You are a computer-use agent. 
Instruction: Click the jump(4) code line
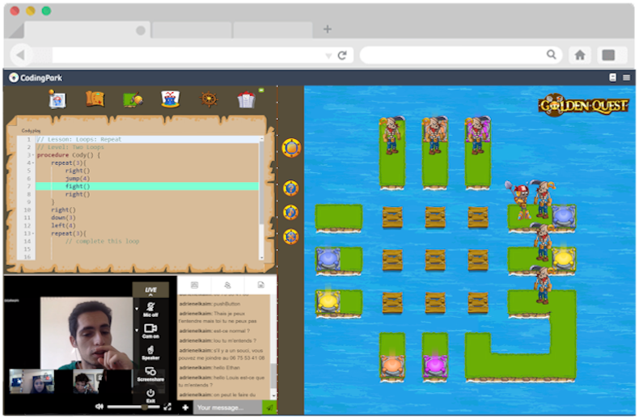click(x=78, y=179)
